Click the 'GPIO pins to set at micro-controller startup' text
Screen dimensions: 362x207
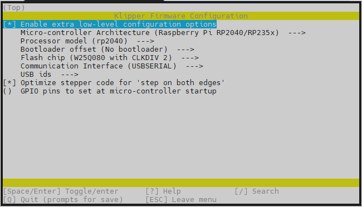(x=119, y=91)
